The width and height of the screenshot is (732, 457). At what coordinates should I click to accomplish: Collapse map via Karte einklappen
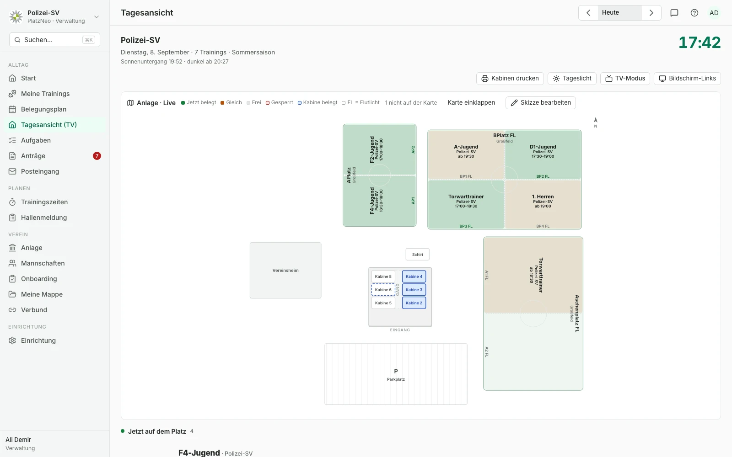471,103
